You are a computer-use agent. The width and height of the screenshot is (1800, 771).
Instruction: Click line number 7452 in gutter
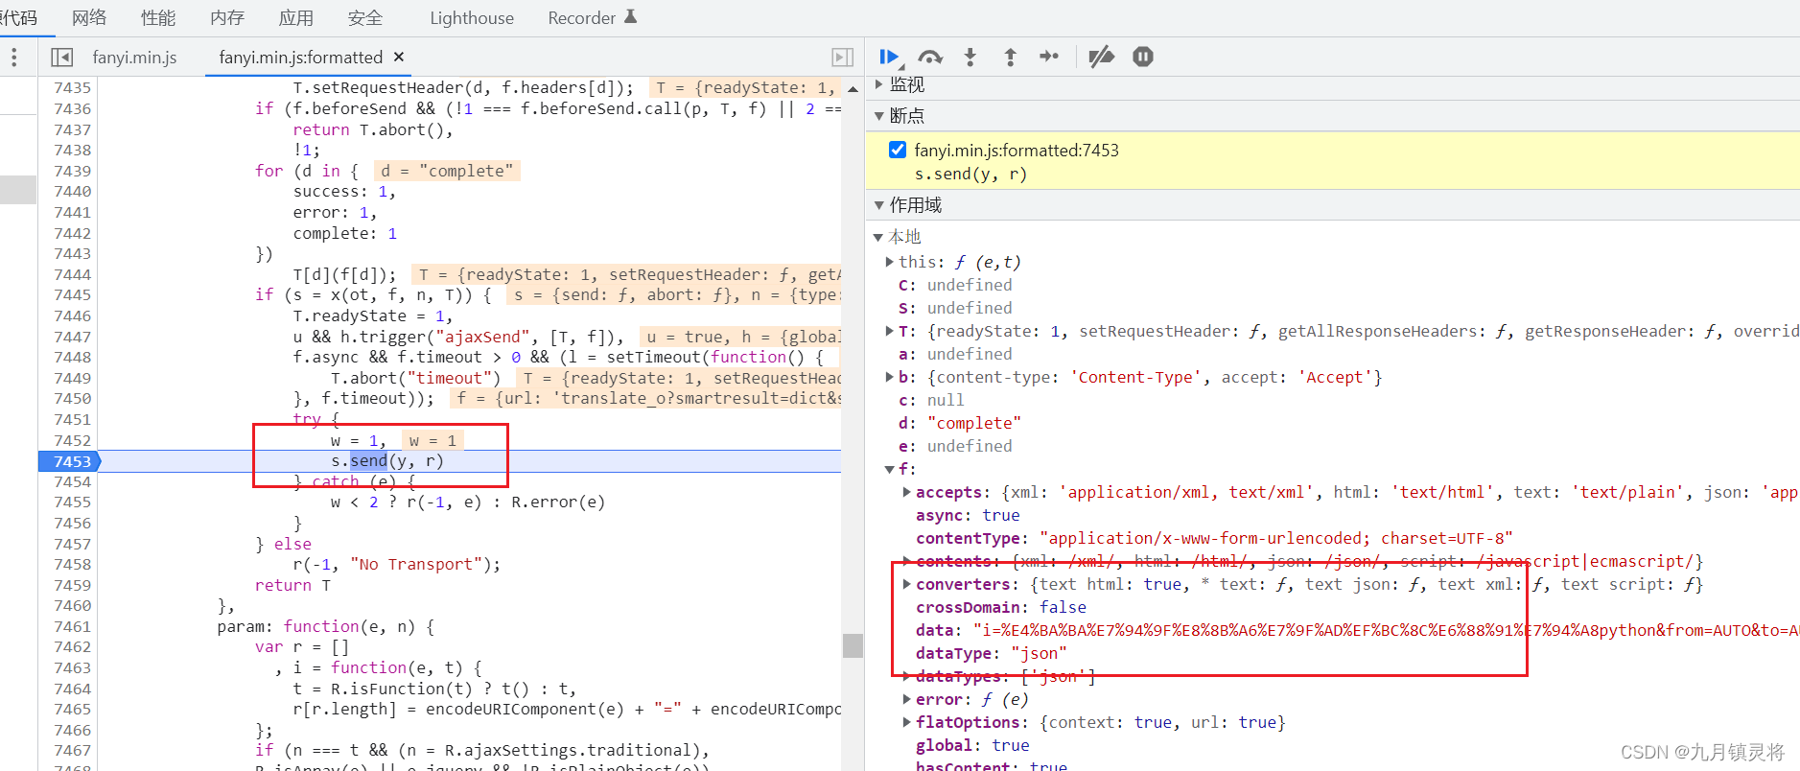tap(72, 440)
